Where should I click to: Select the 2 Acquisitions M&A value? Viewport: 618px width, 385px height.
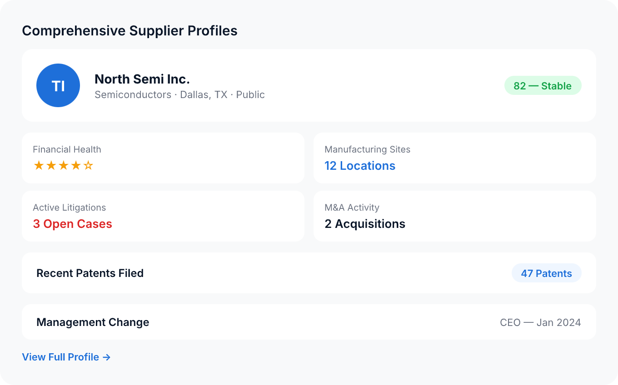(x=365, y=224)
